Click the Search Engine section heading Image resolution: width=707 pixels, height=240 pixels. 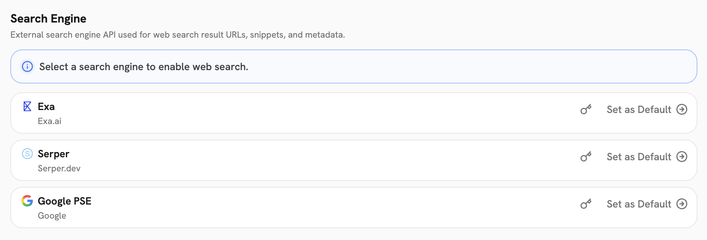click(x=48, y=18)
